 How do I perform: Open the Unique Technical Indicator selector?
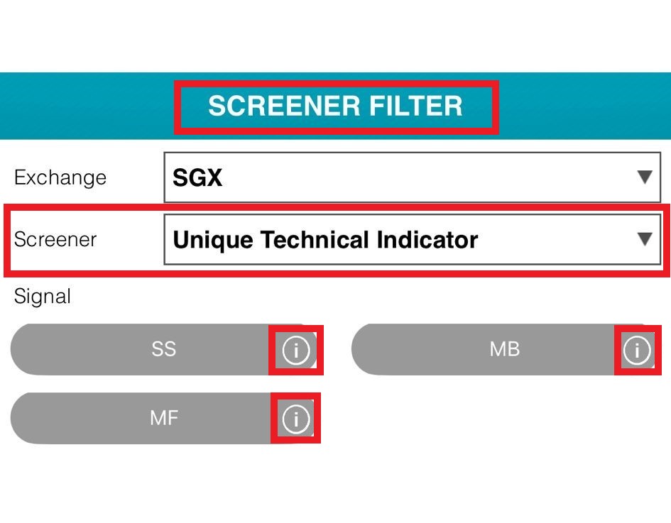pos(412,239)
